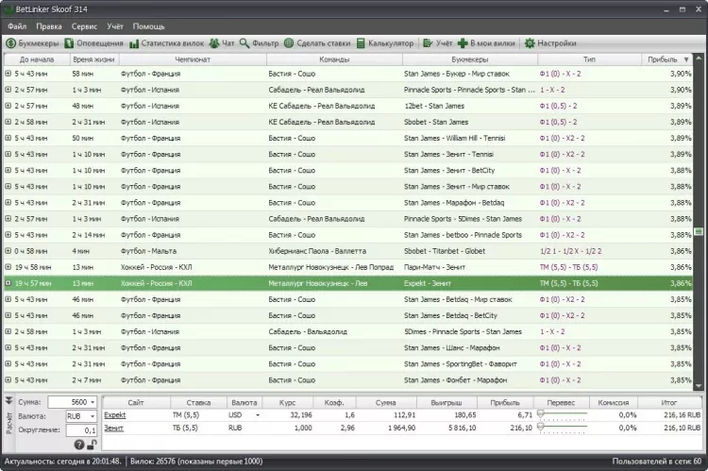Collapse the Расчёт panel with double-chevron icon

pos(8,400)
